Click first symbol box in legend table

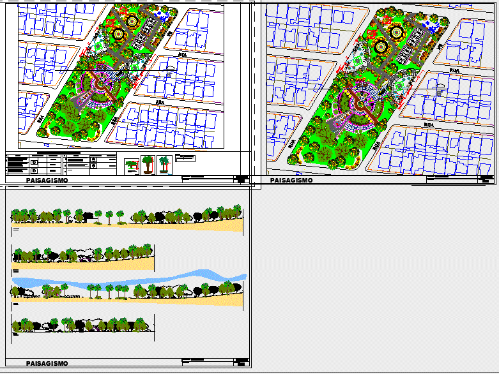click(x=35, y=162)
